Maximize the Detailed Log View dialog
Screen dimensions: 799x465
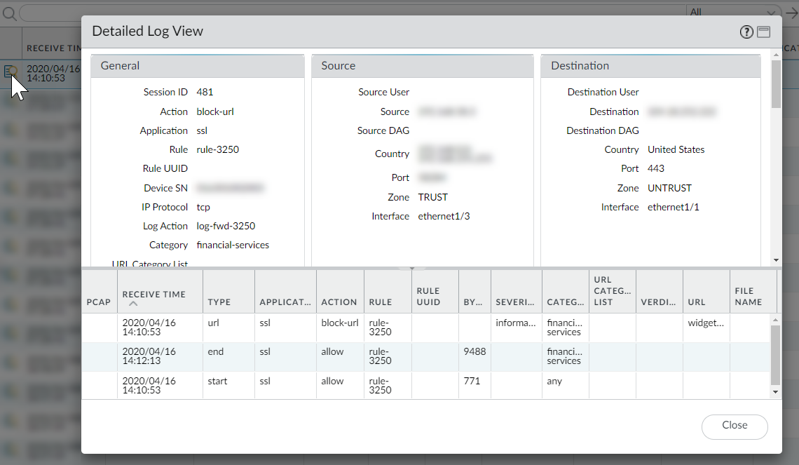tap(763, 32)
